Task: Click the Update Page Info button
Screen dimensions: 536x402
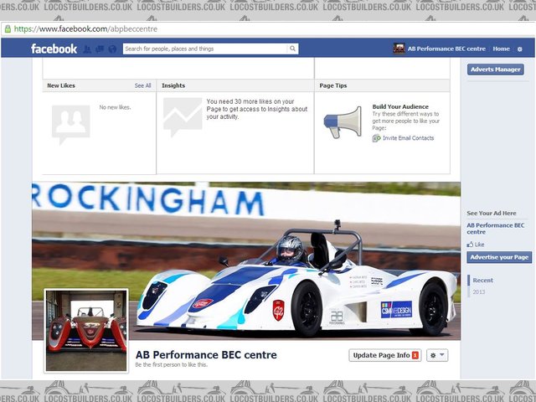Action: click(384, 355)
